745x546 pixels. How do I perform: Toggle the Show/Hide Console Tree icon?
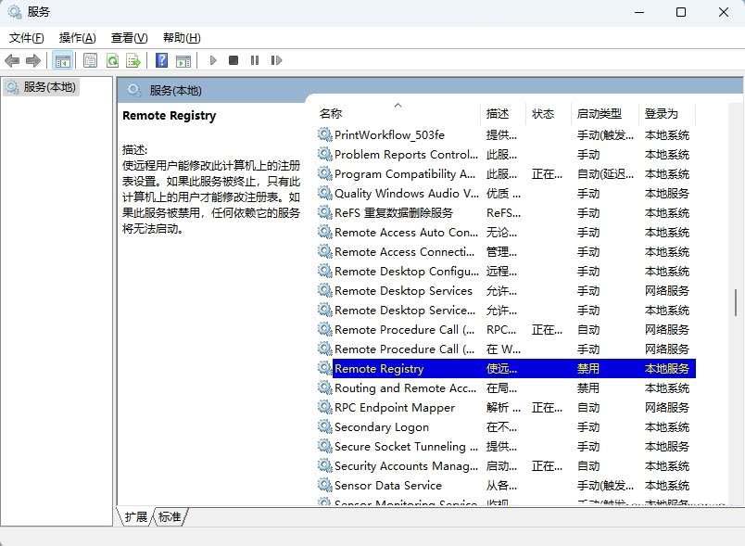click(x=62, y=60)
